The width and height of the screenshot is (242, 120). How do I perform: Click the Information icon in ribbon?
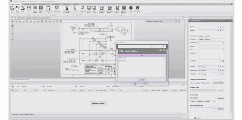(137, 9)
